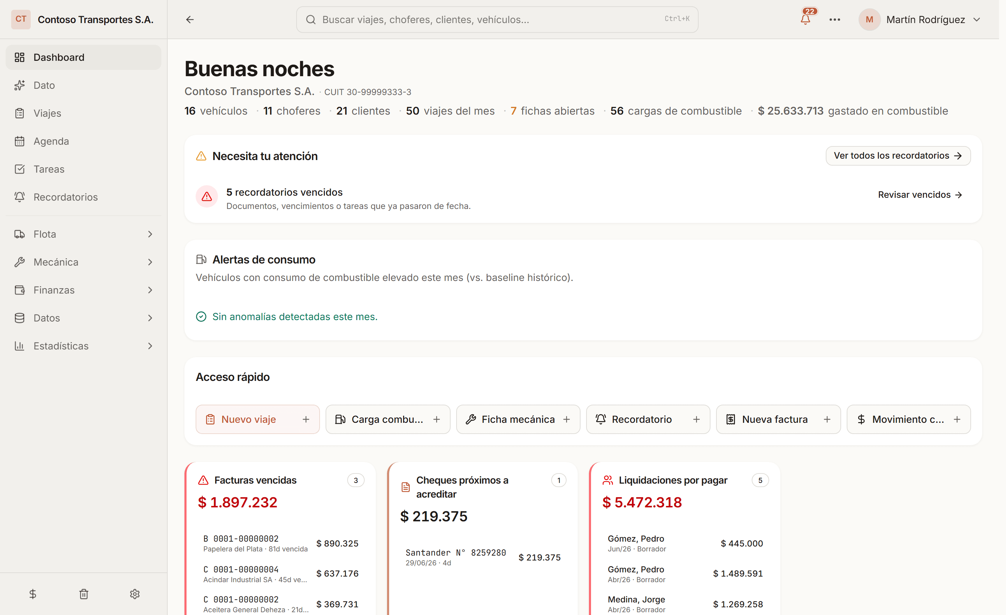Expand the Datos section chevron

(x=150, y=318)
